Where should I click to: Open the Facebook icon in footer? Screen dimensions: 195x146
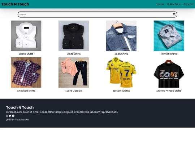tap(13, 116)
